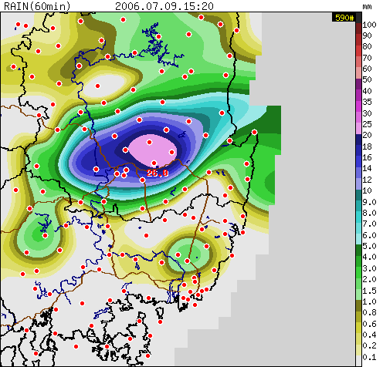Screen dimensions: 383x367
Task: Select the 2006.07.09.15:20 timestamp
Action: 164,6
